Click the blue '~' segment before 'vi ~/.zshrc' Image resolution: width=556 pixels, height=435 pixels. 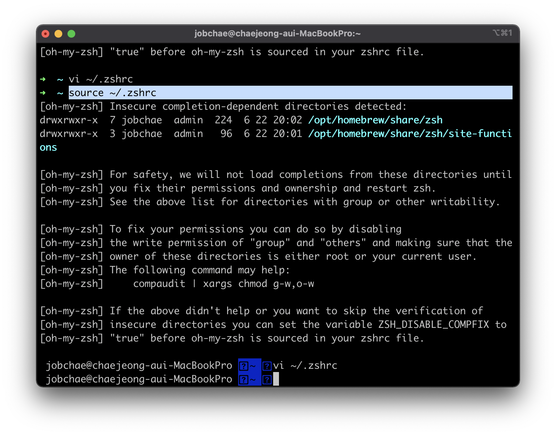pos(249,366)
